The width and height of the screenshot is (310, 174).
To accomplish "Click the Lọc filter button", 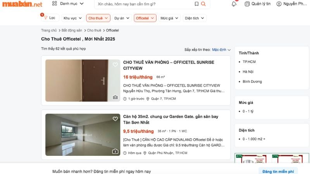I will pyautogui.click(x=50, y=18).
